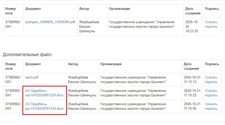Download signature for sport.pdf row
225x125 pixels.
[211, 80]
